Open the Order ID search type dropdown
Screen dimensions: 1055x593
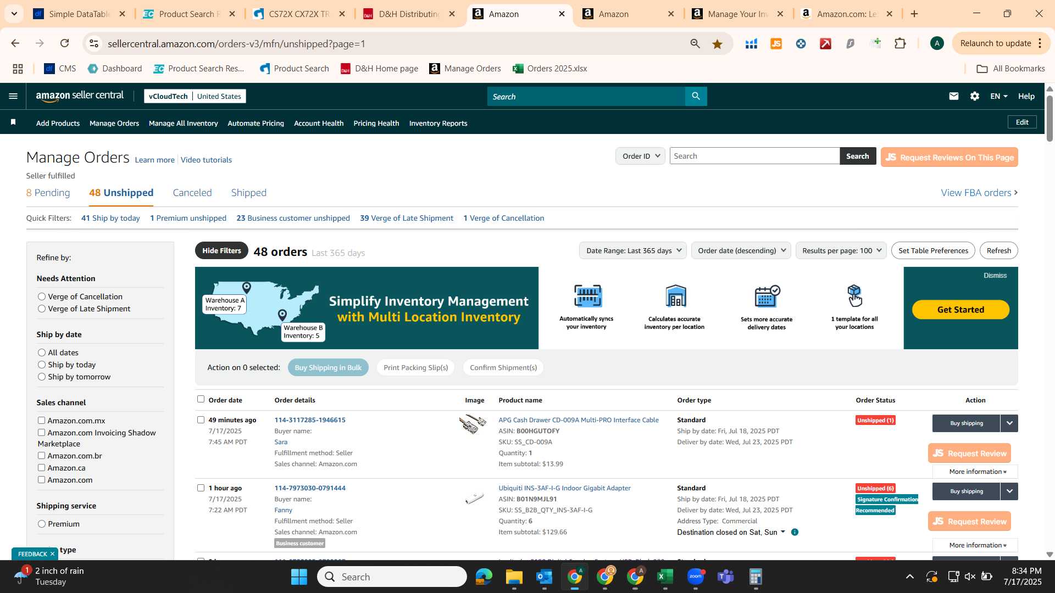(640, 156)
